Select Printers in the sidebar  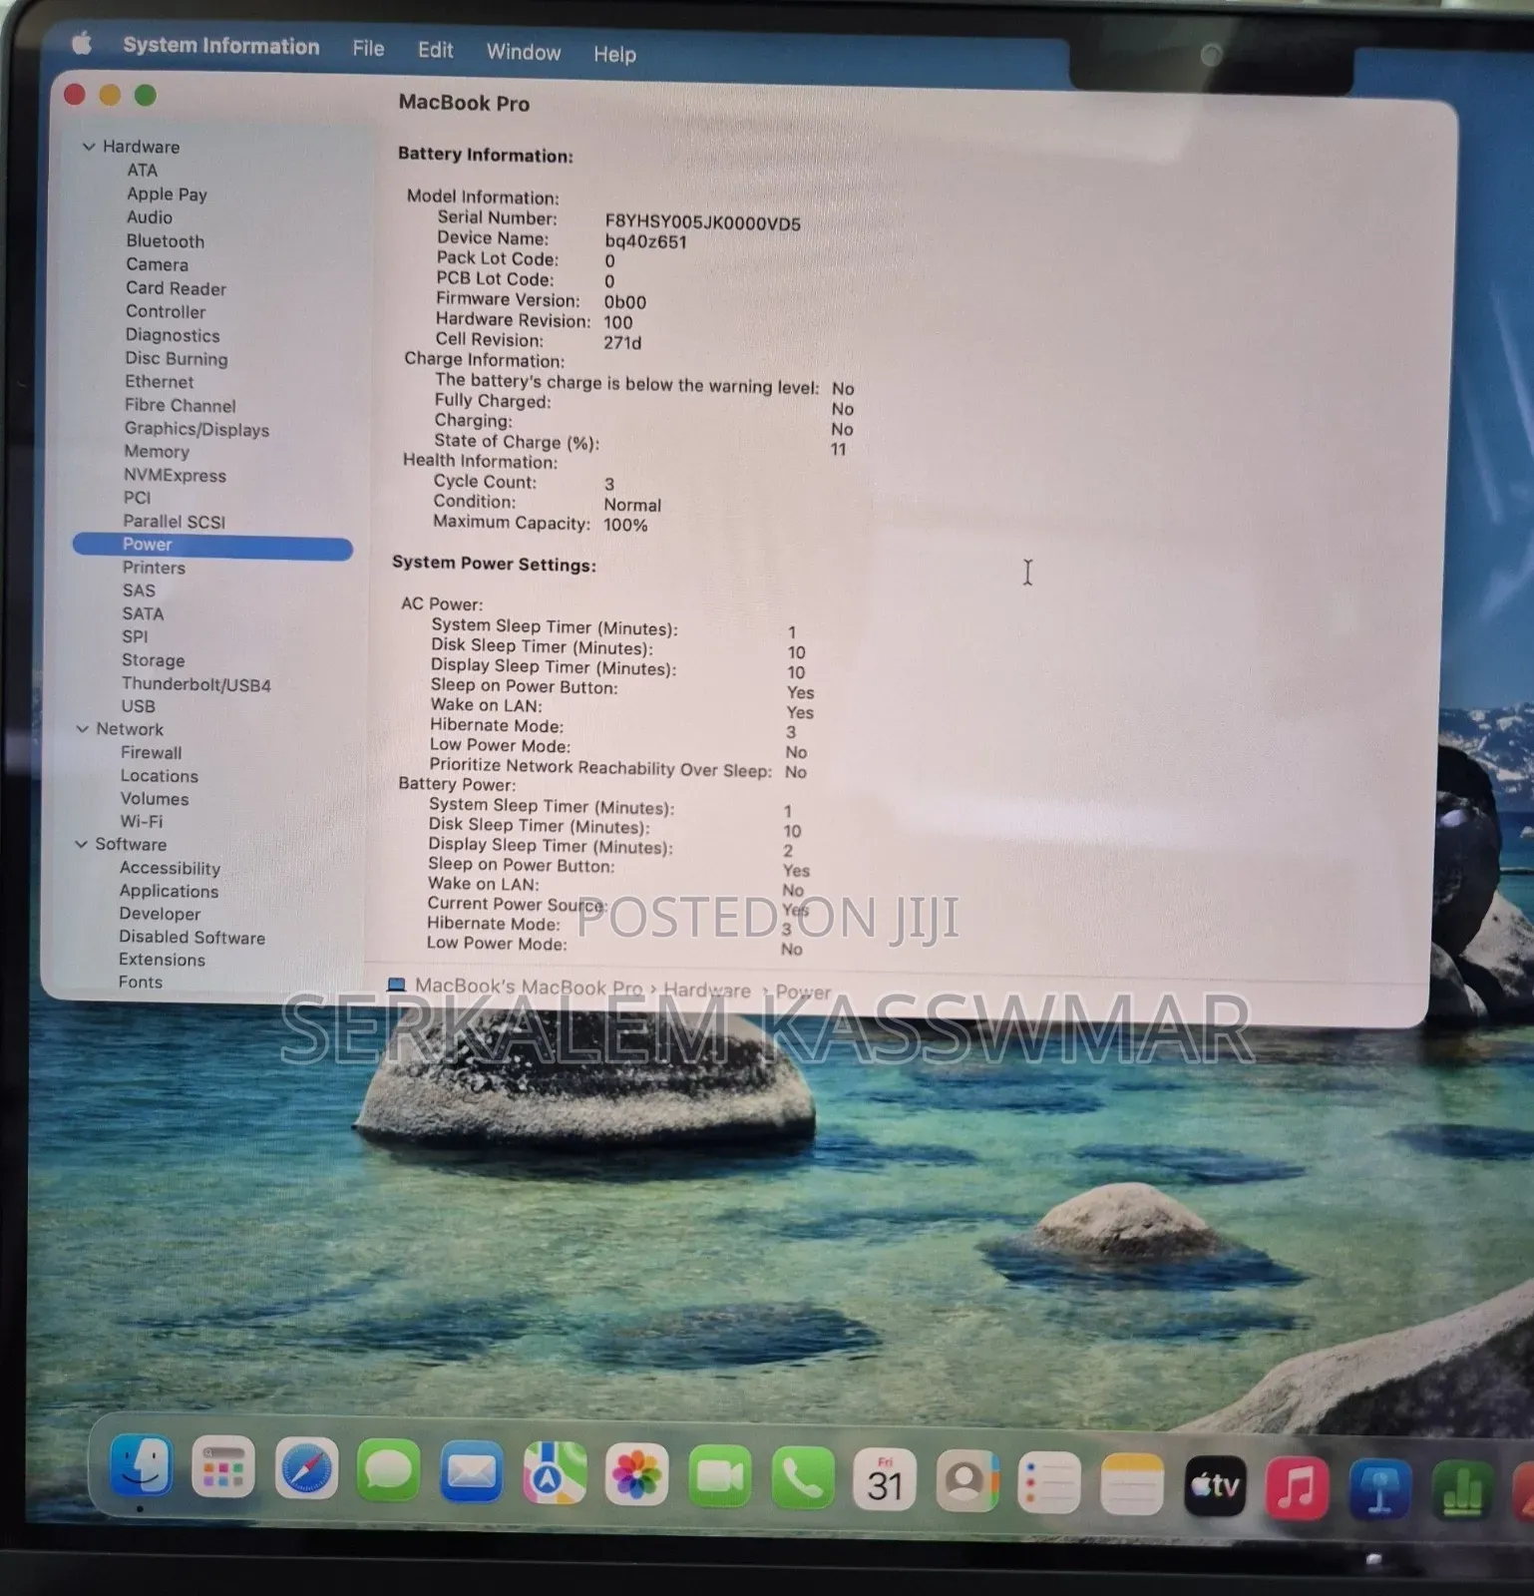(155, 568)
